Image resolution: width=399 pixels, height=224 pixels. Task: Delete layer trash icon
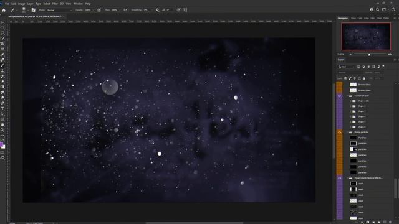pyautogui.click(x=390, y=222)
